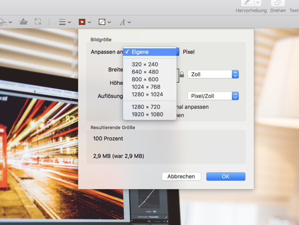Click the Hervorhebung highlighter pen icon
This screenshot has height=225, width=299.
point(247,3)
